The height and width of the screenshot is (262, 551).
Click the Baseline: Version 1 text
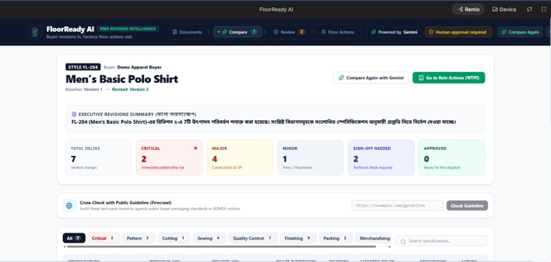pyautogui.click(x=83, y=90)
